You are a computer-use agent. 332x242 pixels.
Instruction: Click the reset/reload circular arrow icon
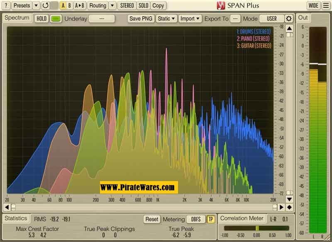point(45,5)
